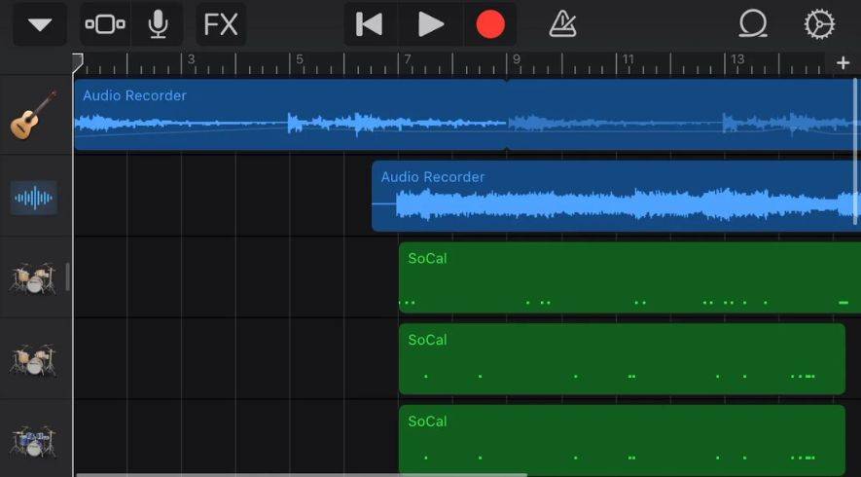861x477 pixels.
Task: Go to beginning of the song
Action: 370,24
